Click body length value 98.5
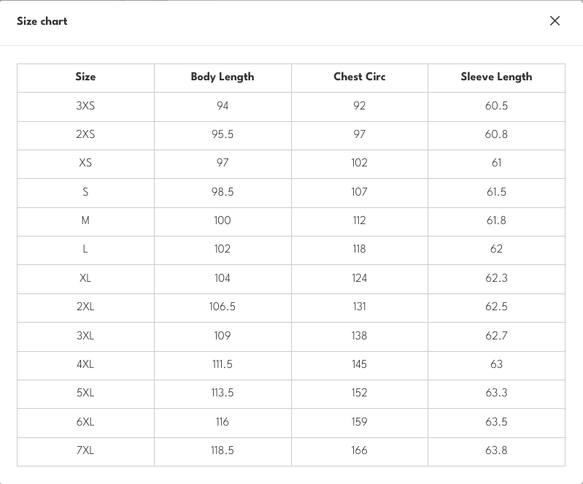The width and height of the screenshot is (583, 484). click(x=223, y=192)
